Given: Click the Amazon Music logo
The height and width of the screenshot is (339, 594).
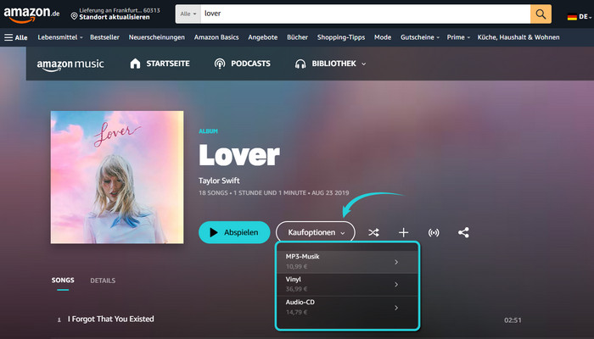Looking at the screenshot, I should (x=70, y=64).
